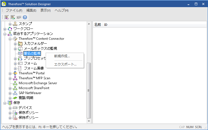Click the second green design toolbar icon
The width and height of the screenshot is (208, 130).
[x=13, y=17]
